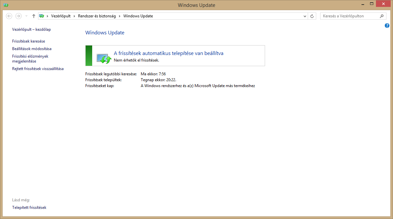
Task: Expand chevron after Rendszer és biztonság
Action: (119, 16)
